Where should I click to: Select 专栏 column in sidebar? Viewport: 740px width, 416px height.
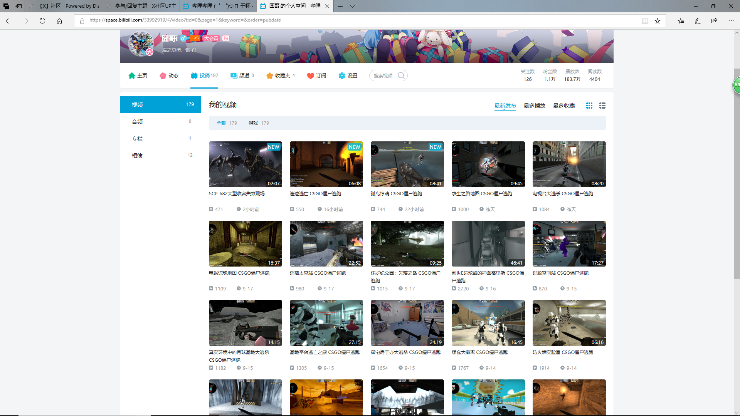(138, 138)
